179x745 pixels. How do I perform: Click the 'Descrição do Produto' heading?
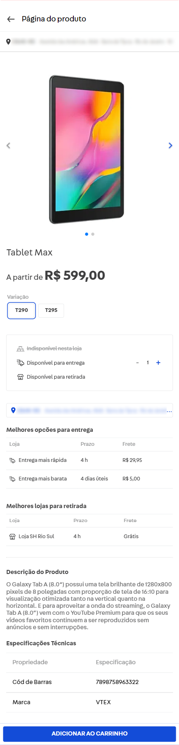(37, 572)
